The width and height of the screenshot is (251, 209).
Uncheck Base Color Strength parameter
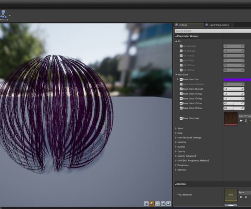coord(181,89)
